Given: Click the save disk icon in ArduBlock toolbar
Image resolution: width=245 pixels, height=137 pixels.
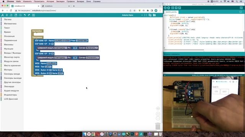Looking at the screenshot, I should pyautogui.click(x=16, y=15).
